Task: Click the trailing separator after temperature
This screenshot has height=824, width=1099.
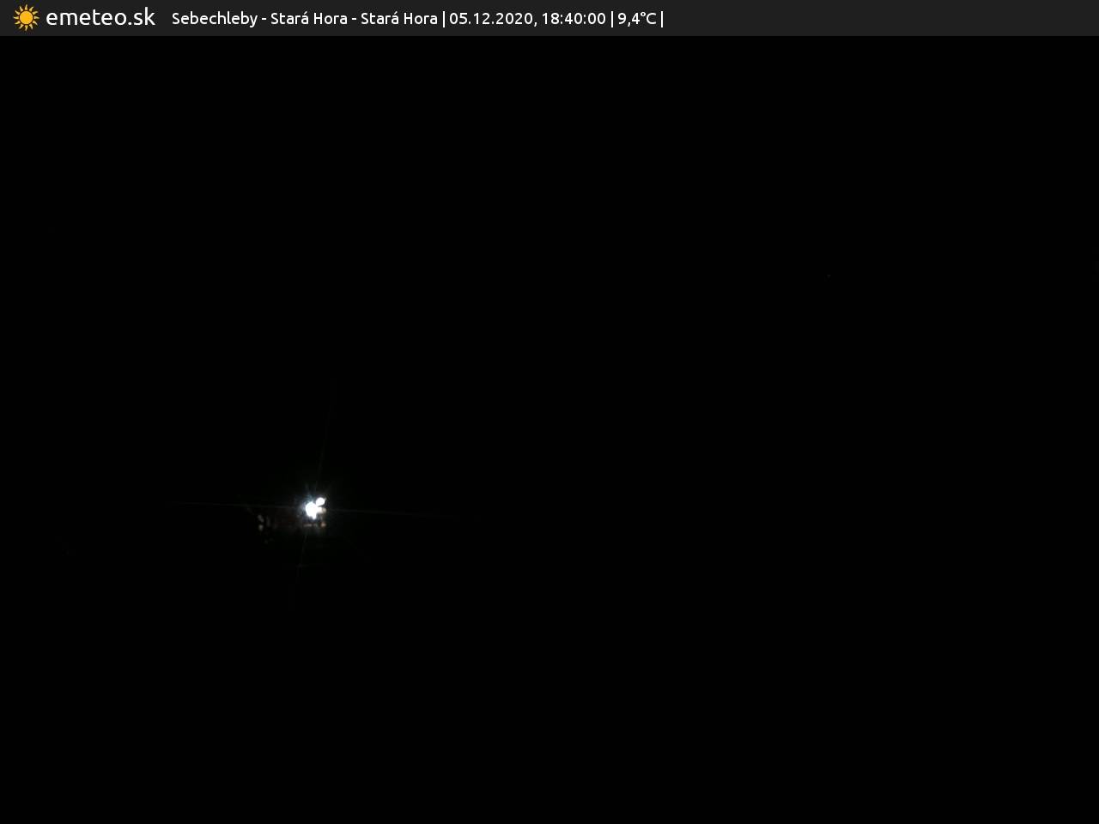Action: coord(662,19)
